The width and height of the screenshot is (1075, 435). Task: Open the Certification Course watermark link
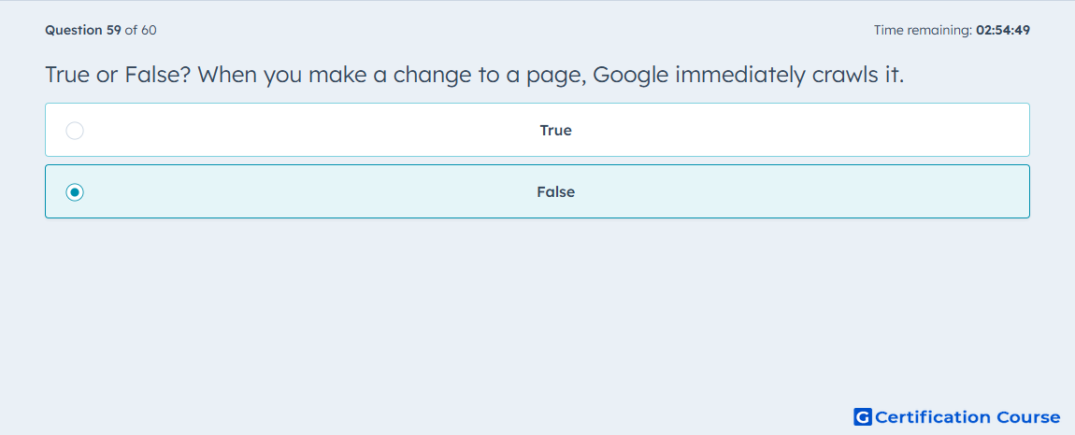coord(957,416)
